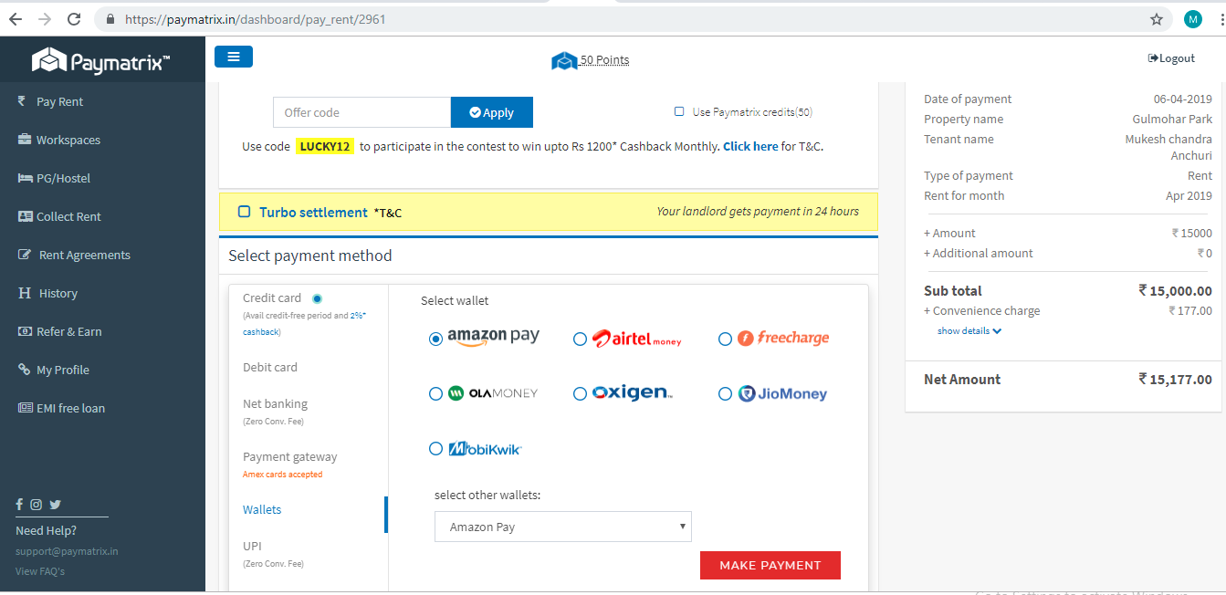Image resolution: width=1226 pixels, height=595 pixels.
Task: Click the Offer code input field
Action: click(x=362, y=112)
